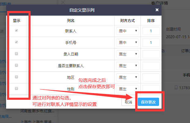The height and width of the screenshot is (123, 190).
Task: Open alignment dropdown for 联系人 row
Action: 128,31
